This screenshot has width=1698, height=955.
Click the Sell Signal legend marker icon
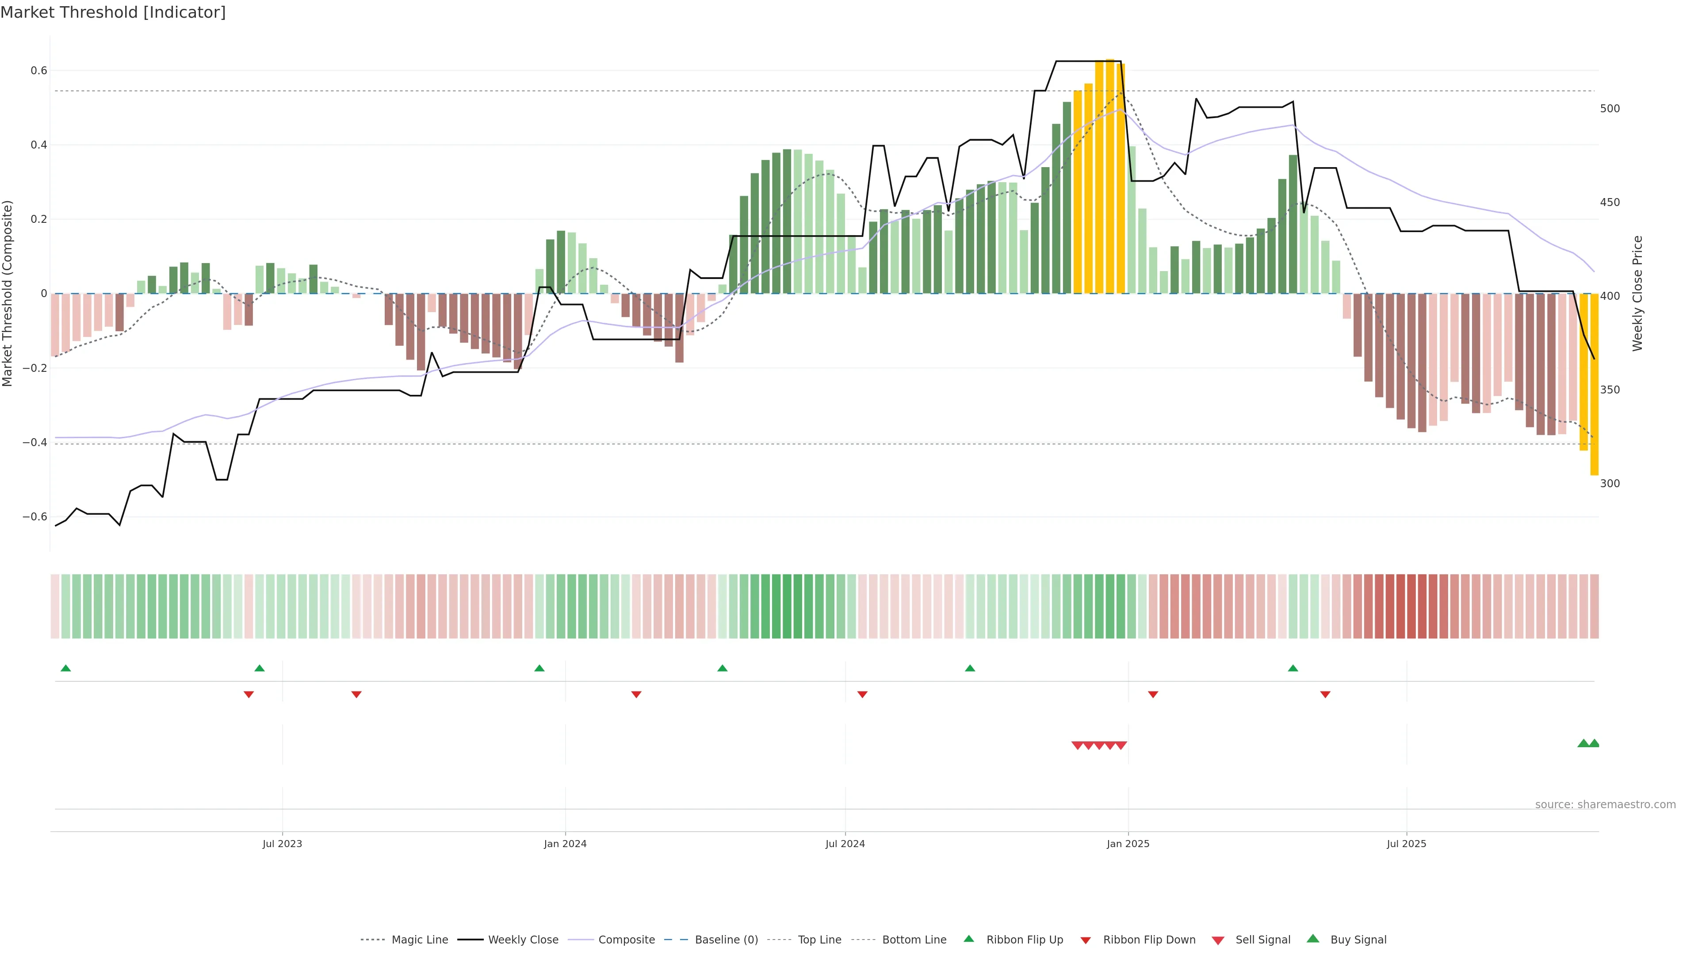click(x=1218, y=940)
